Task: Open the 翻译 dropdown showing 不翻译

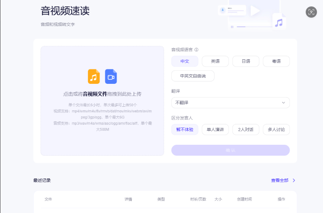Action: 230,103
